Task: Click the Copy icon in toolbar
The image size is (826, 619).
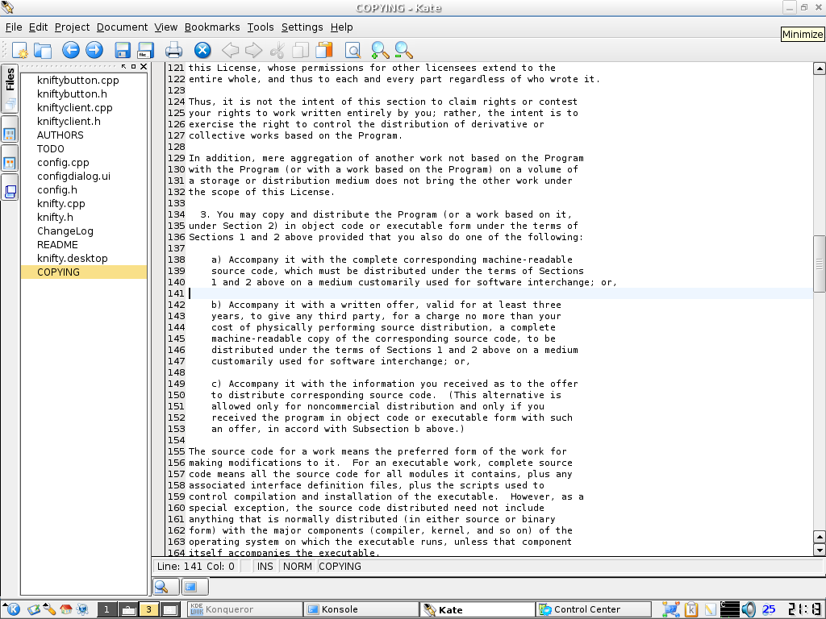Action: coord(300,50)
